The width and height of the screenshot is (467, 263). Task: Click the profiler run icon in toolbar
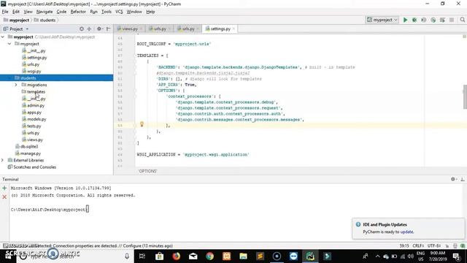coord(433,20)
